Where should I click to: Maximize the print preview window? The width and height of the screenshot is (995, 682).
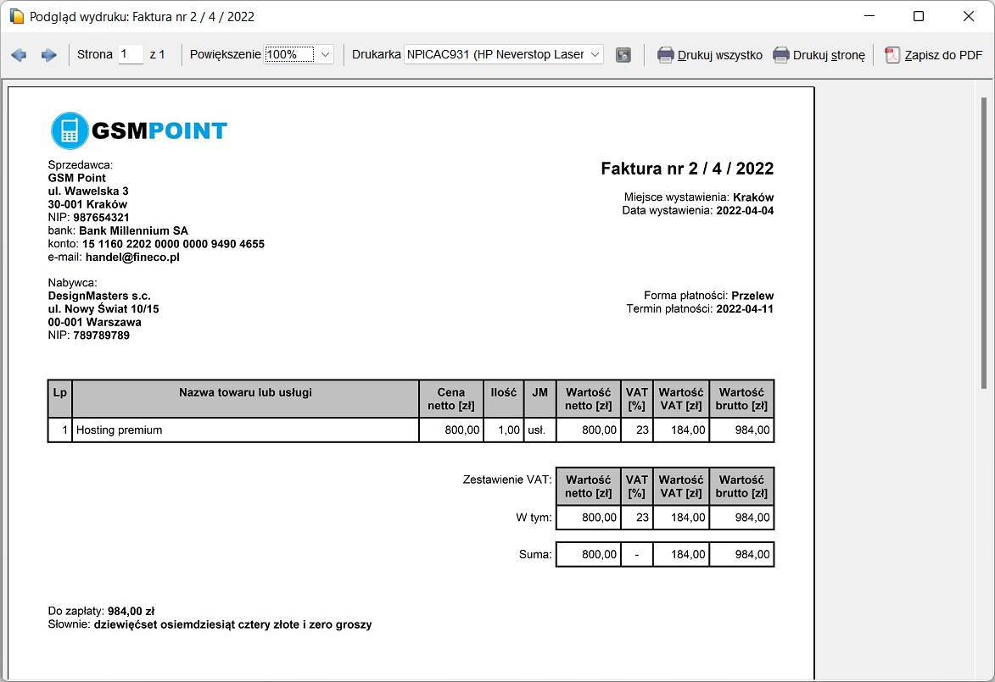[x=919, y=16]
